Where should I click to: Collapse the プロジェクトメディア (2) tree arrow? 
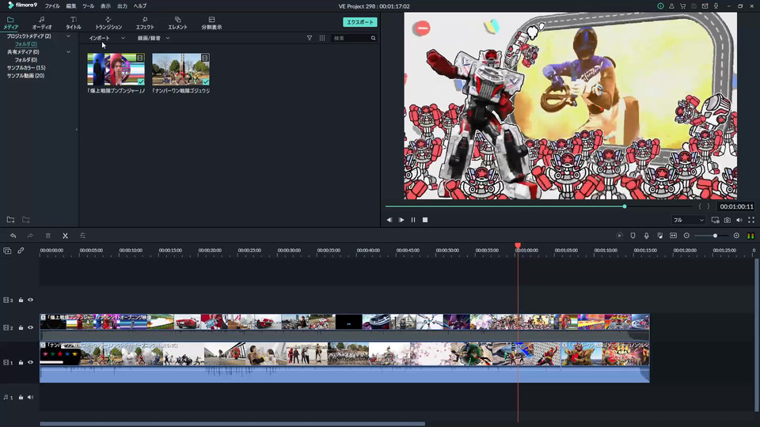68,36
